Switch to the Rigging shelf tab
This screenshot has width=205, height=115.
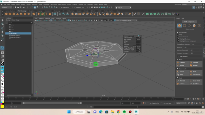(40, 11)
